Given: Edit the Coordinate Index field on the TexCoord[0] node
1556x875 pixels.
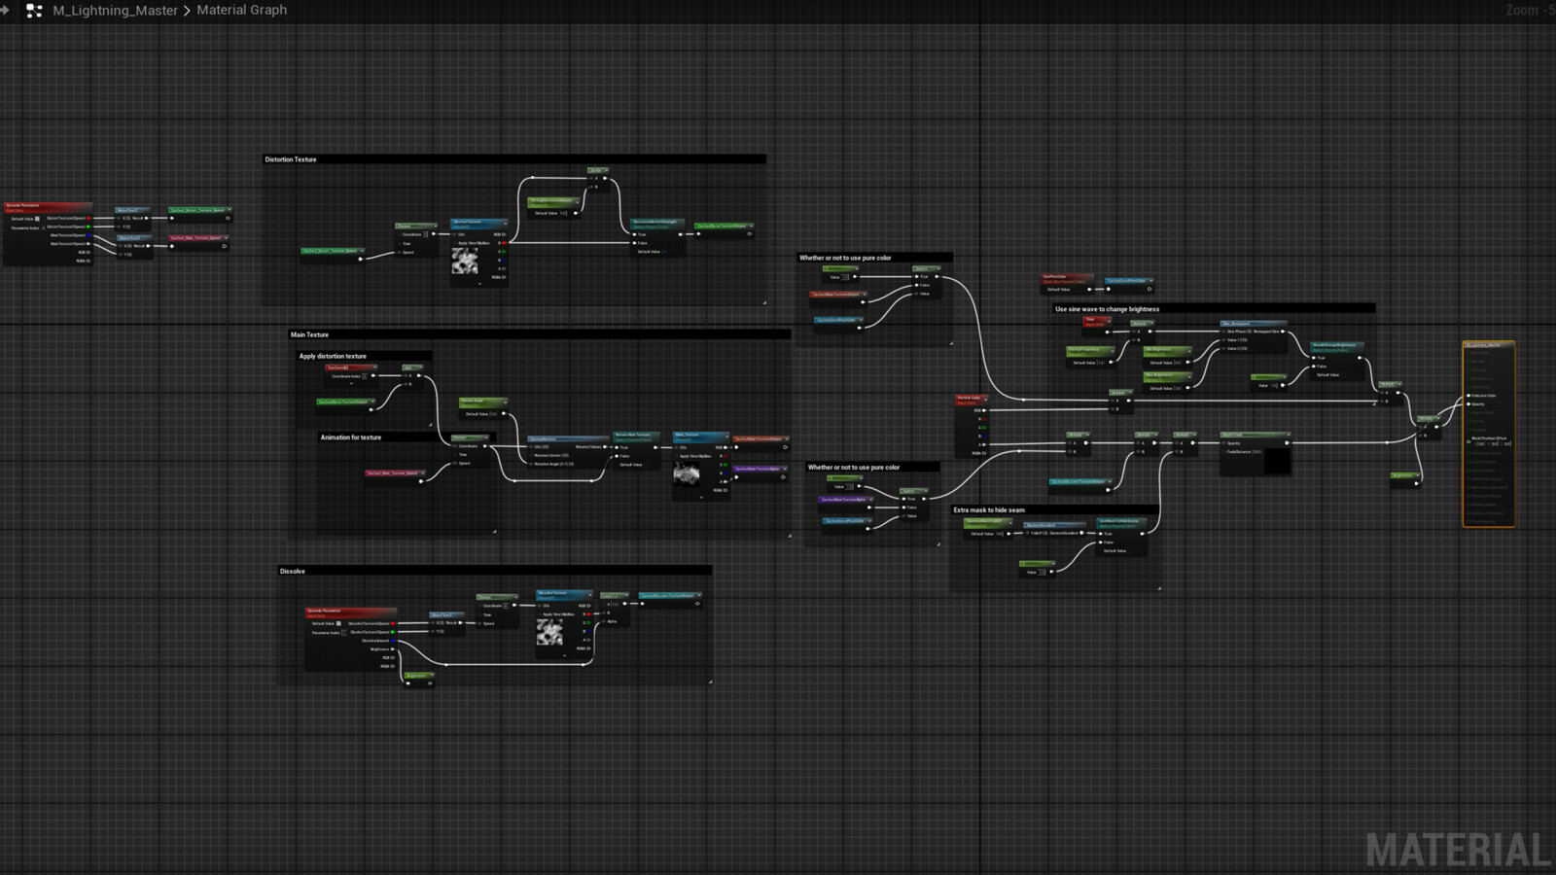Looking at the screenshot, I should coord(364,376).
